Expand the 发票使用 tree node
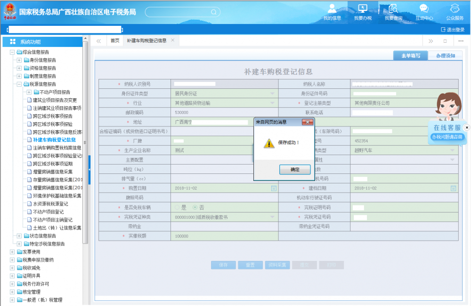Viewport: 471px width, 306px height. 12,252
